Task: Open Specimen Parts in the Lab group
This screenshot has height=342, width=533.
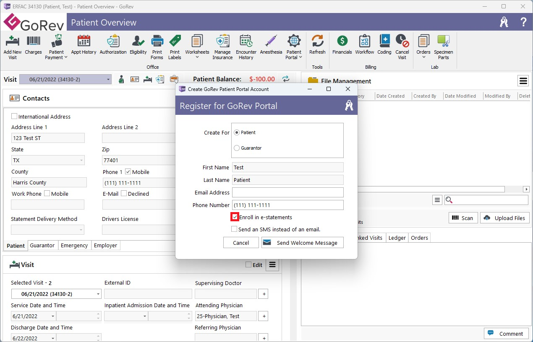Action: pos(443,47)
